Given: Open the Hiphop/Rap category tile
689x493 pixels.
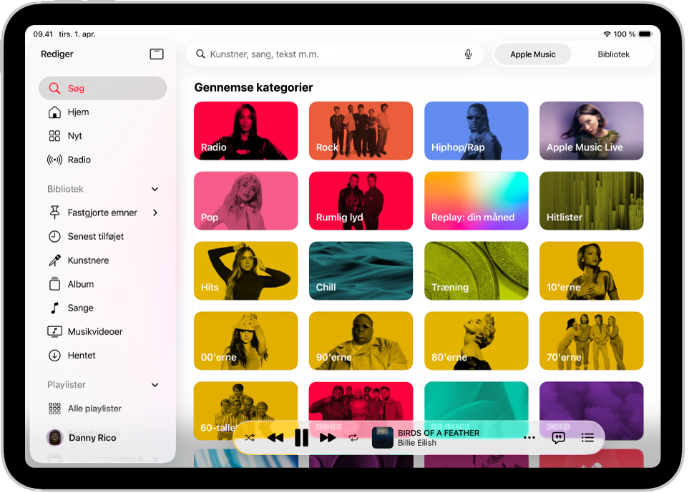Looking at the screenshot, I should [477, 130].
